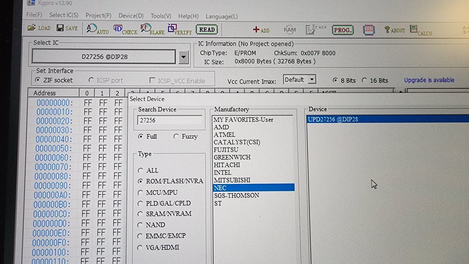Open the Vcc Current Imax Default dropdown

[299, 80]
